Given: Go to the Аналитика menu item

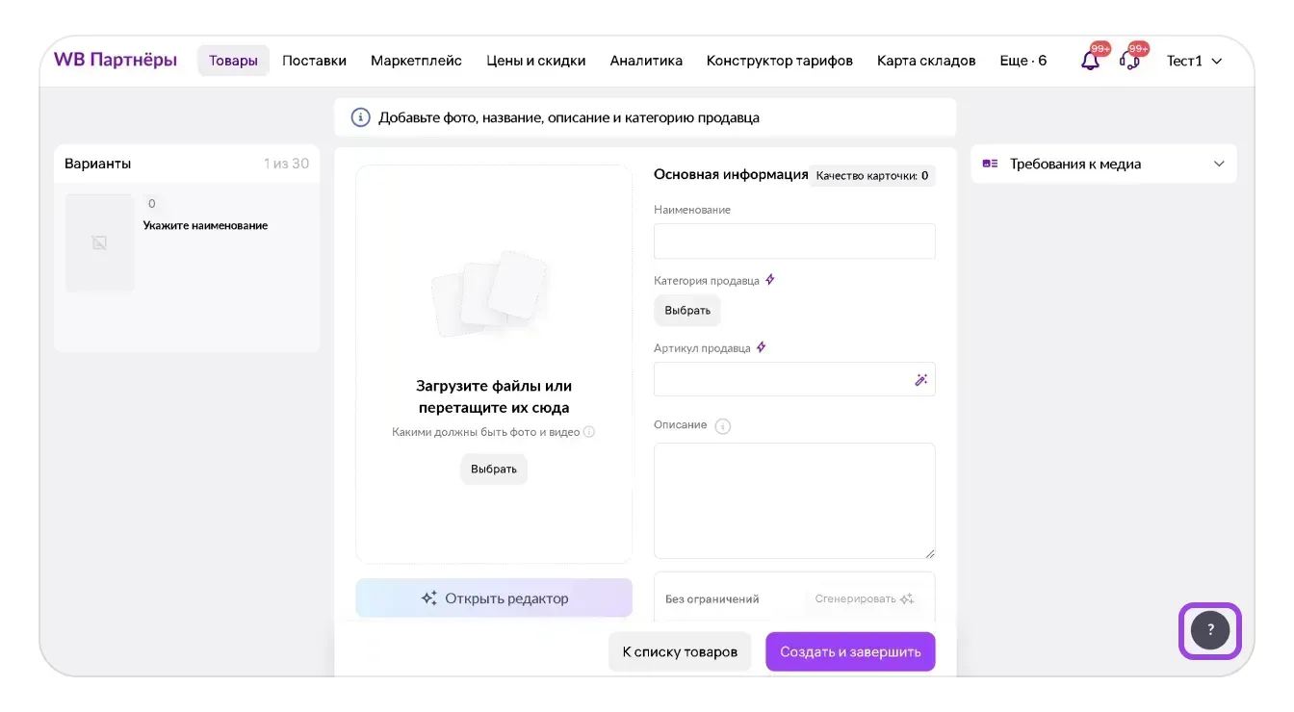Looking at the screenshot, I should (646, 62).
